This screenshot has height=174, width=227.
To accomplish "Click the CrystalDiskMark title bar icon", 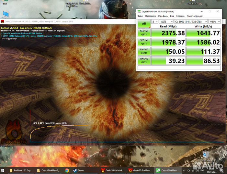I will pos(139,11).
